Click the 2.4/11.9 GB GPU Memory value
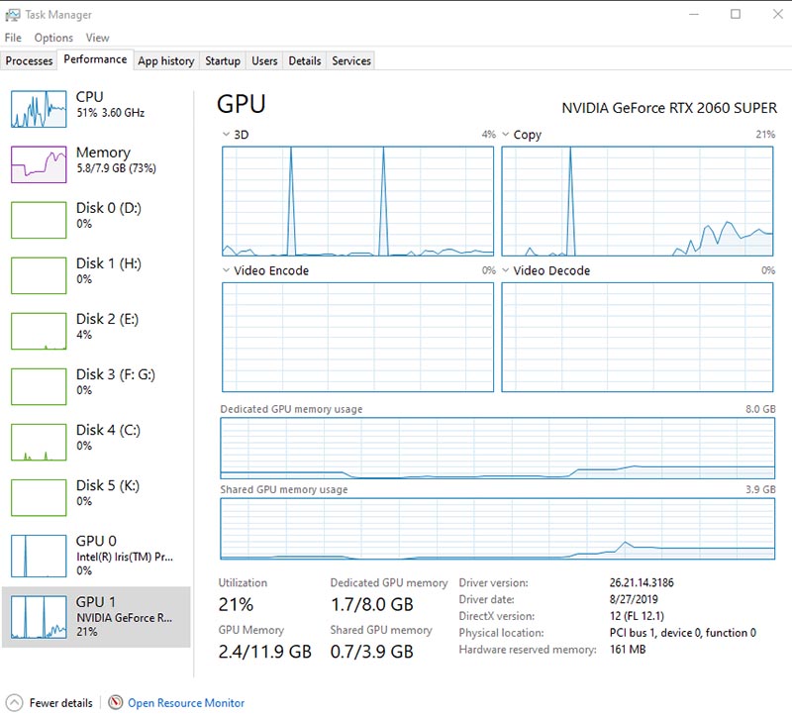The width and height of the screenshot is (792, 718). (x=264, y=652)
